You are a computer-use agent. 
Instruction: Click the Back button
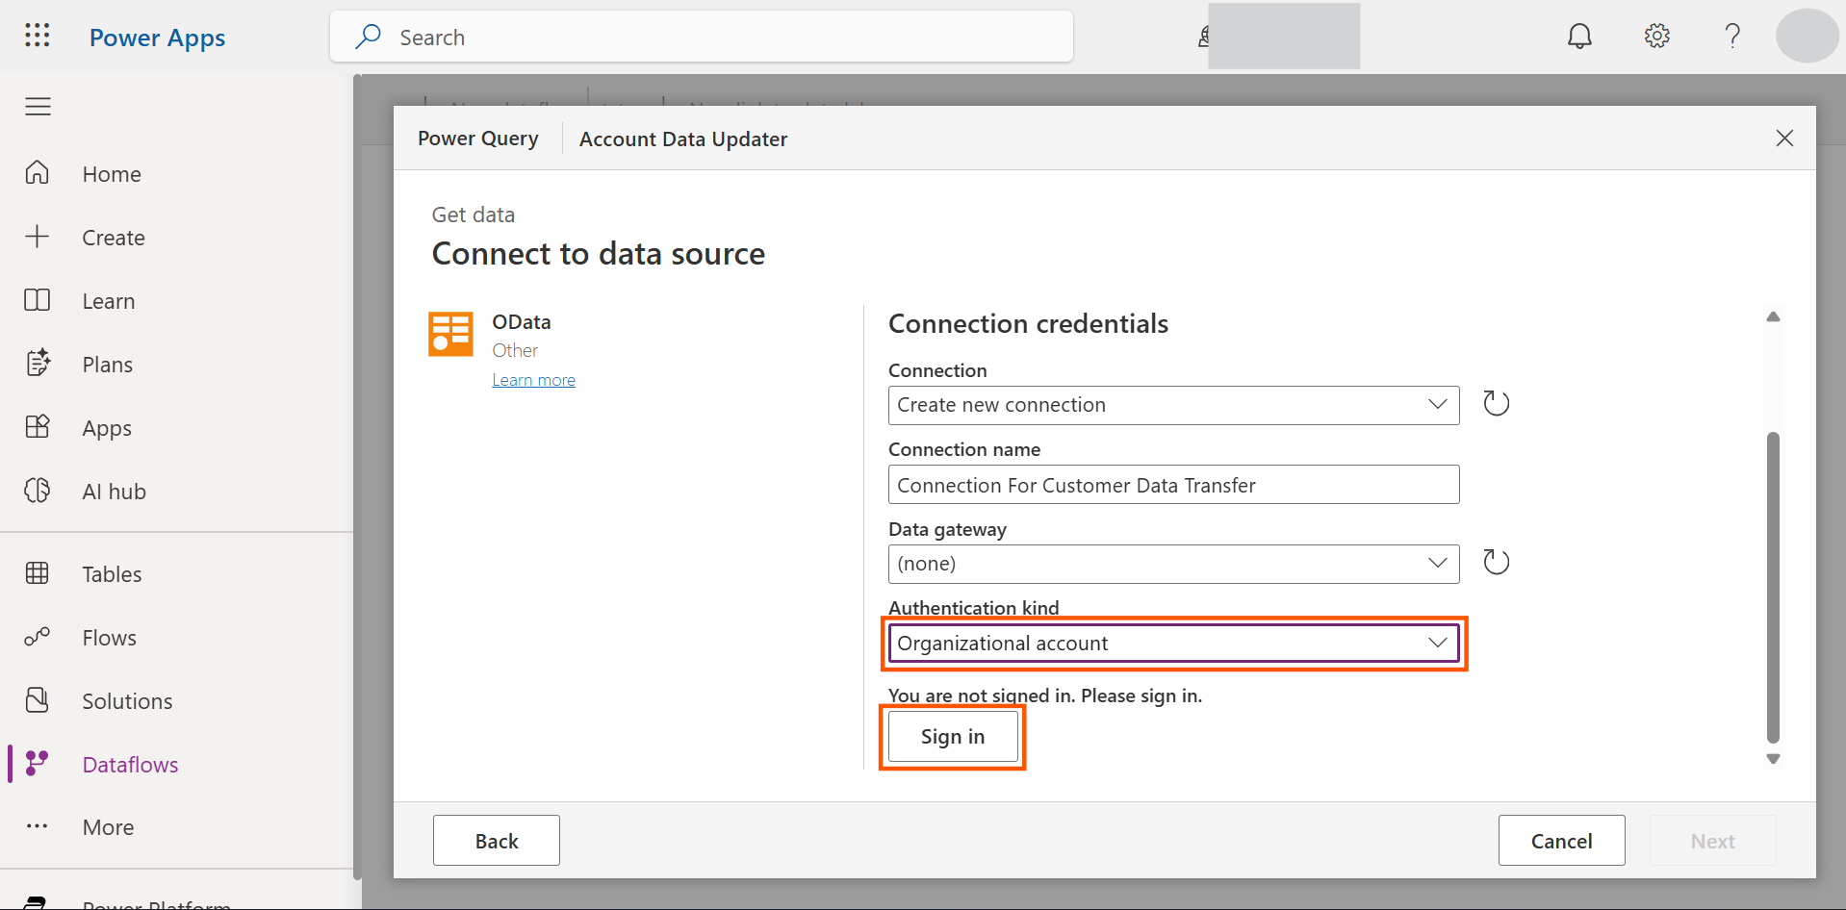click(x=496, y=841)
